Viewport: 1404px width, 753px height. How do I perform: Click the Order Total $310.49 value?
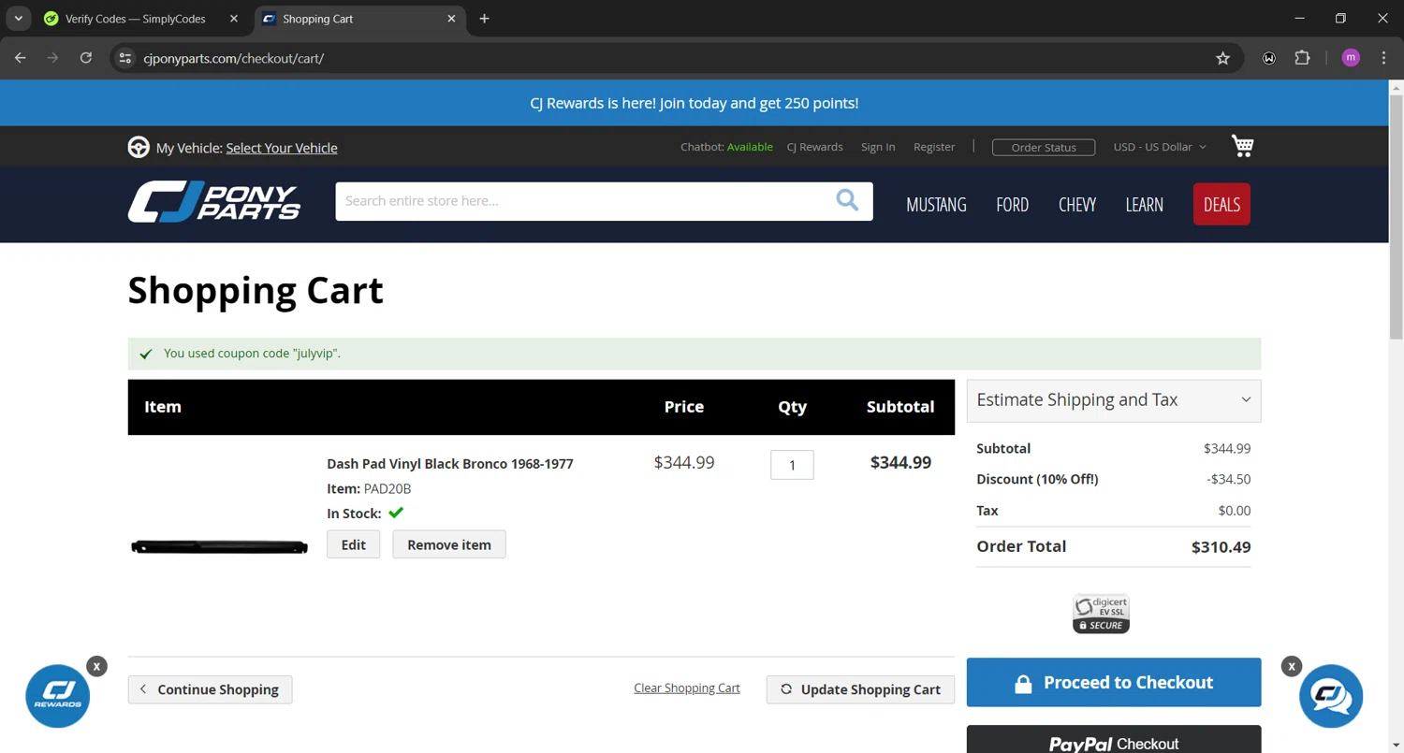[1221, 547]
